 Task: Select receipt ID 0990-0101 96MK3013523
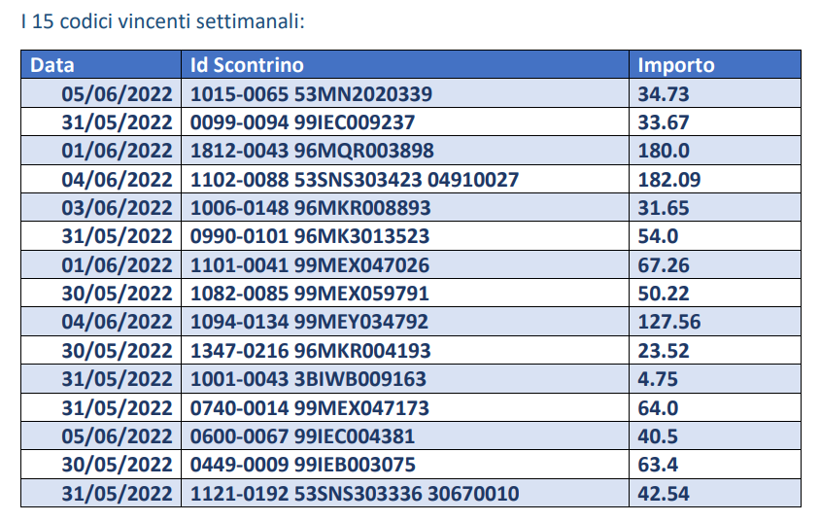point(310,236)
